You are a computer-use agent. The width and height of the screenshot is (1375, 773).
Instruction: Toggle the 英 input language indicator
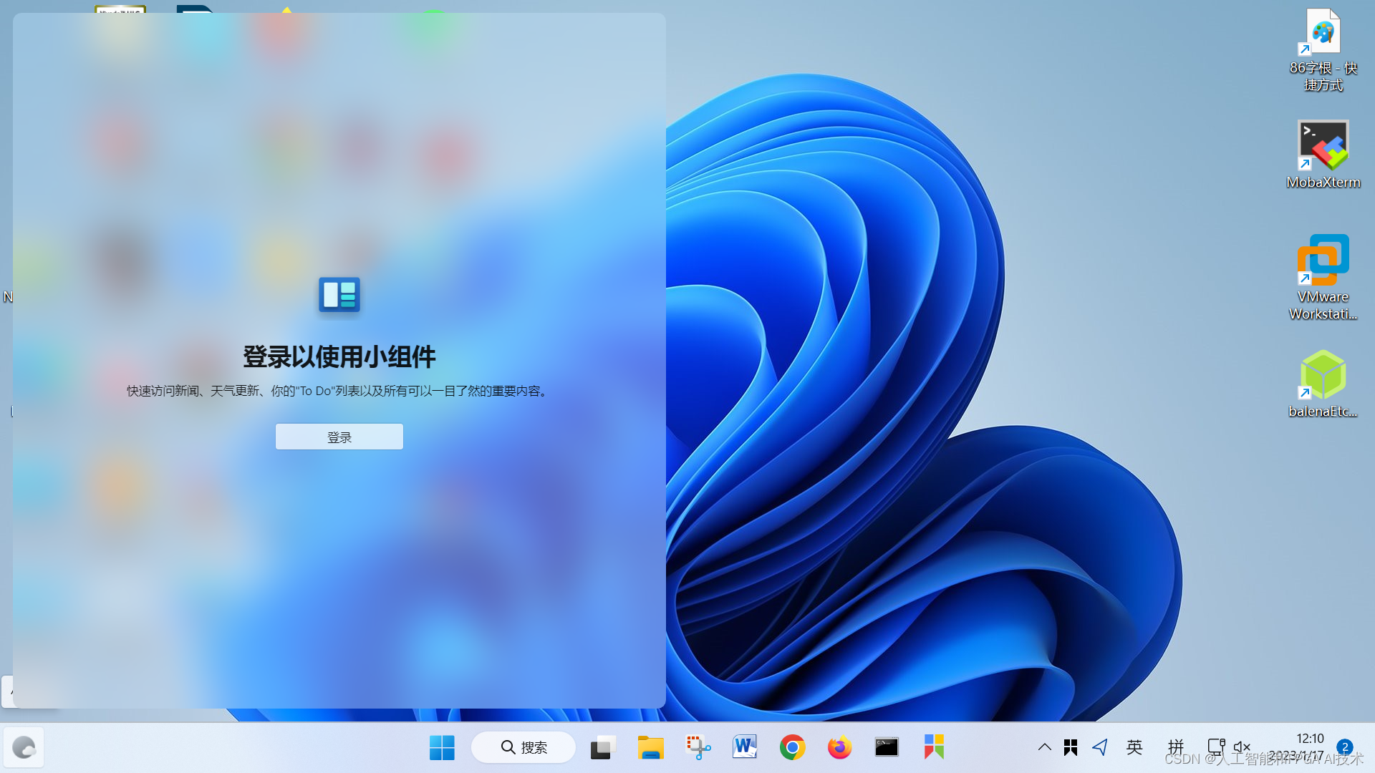[1134, 747]
